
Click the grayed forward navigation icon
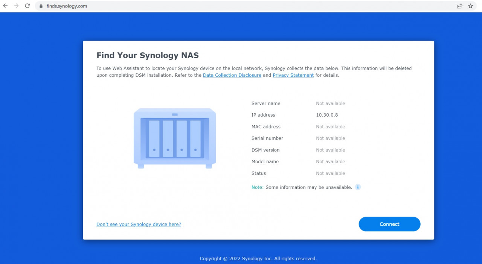(17, 6)
